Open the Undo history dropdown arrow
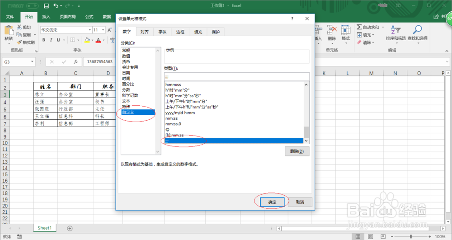 pos(61,6)
